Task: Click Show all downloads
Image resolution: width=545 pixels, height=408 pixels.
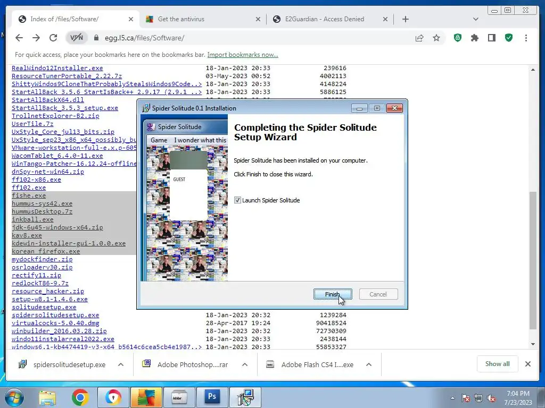Action: [x=498, y=363]
